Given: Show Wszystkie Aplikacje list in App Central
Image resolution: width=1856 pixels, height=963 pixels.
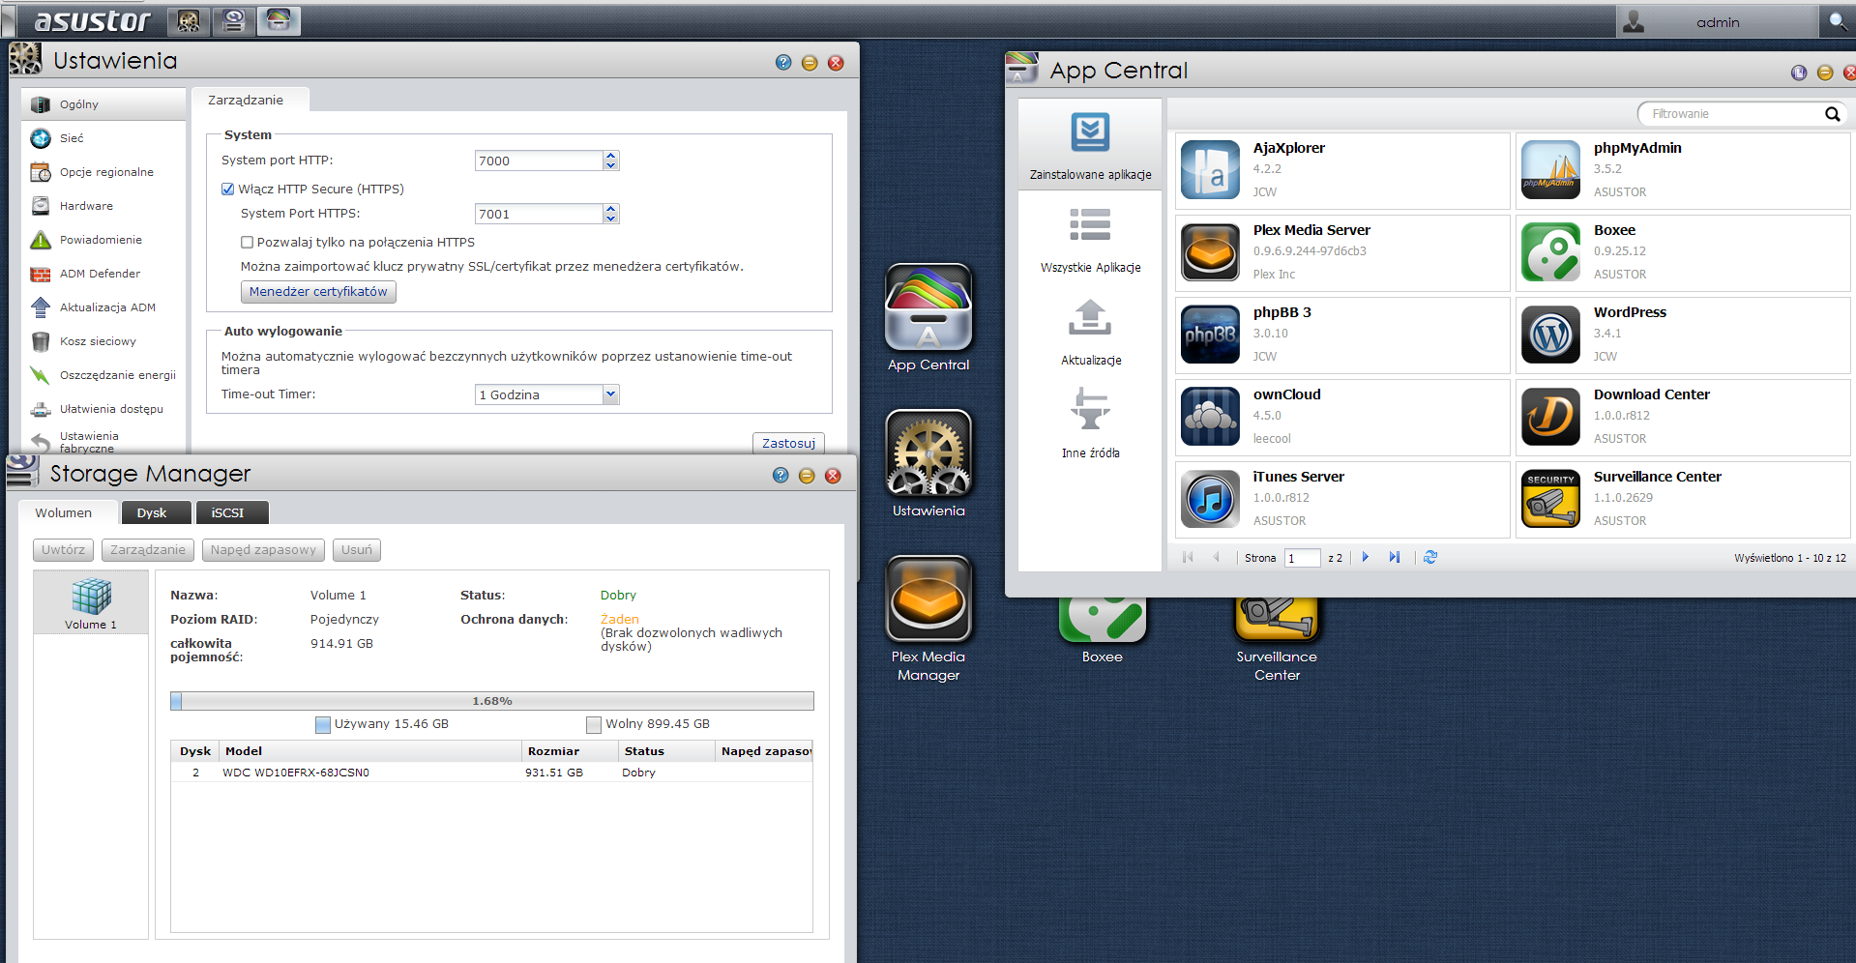Looking at the screenshot, I should [x=1090, y=239].
